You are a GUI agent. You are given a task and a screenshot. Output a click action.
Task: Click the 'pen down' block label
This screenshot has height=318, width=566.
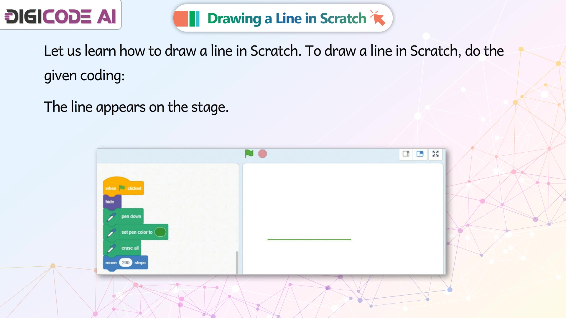tap(131, 216)
